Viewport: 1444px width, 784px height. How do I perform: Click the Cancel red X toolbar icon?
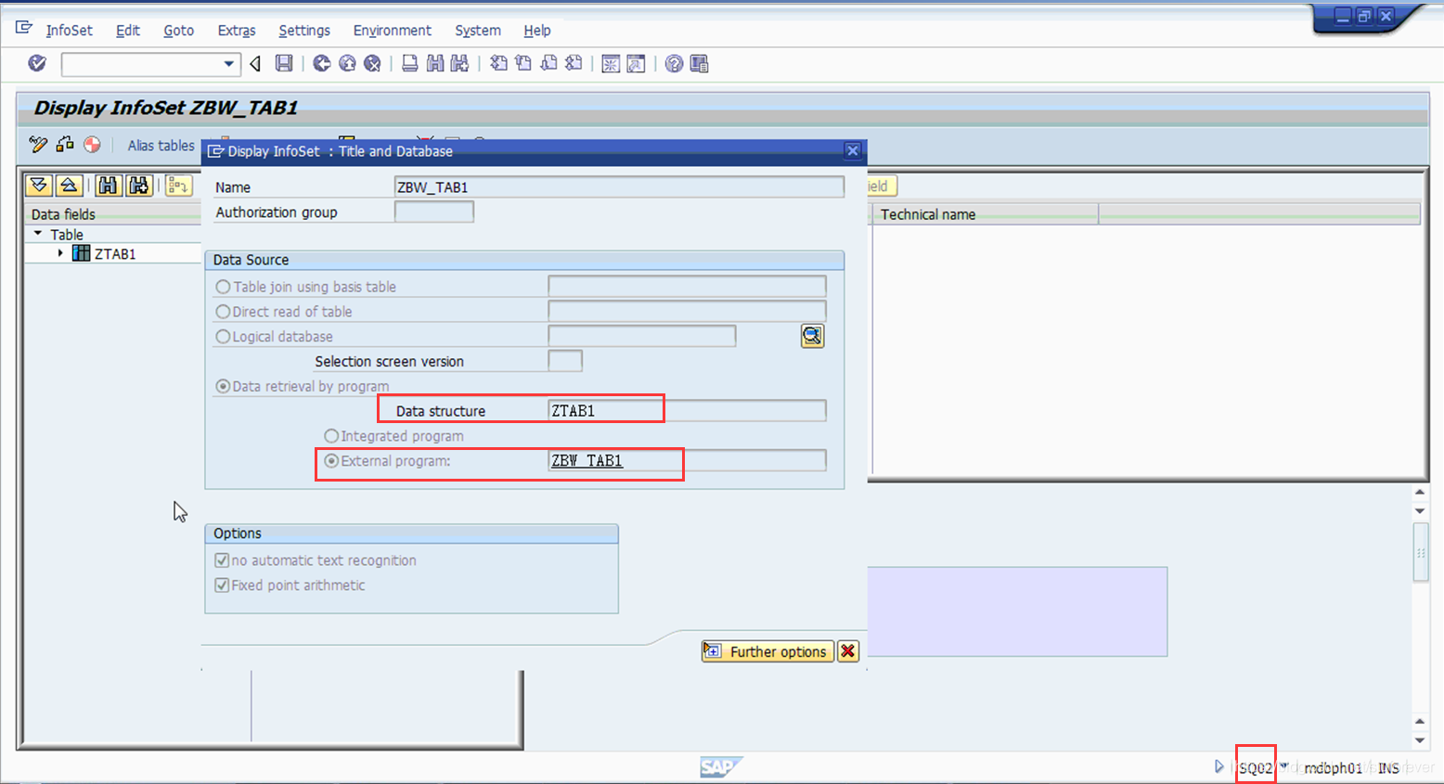coord(372,63)
